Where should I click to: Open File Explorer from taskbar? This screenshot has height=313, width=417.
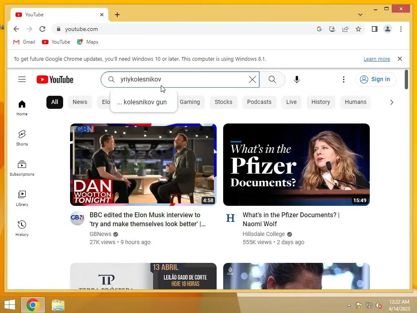58,305
